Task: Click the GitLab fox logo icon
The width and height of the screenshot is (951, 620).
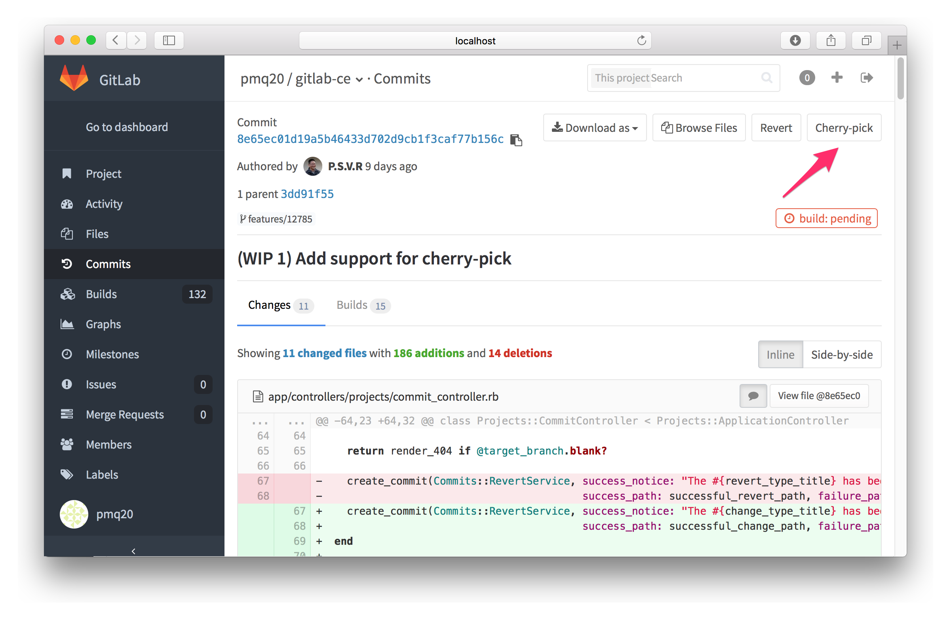Action: 74,78
